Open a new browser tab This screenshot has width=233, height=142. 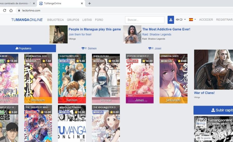90,3
